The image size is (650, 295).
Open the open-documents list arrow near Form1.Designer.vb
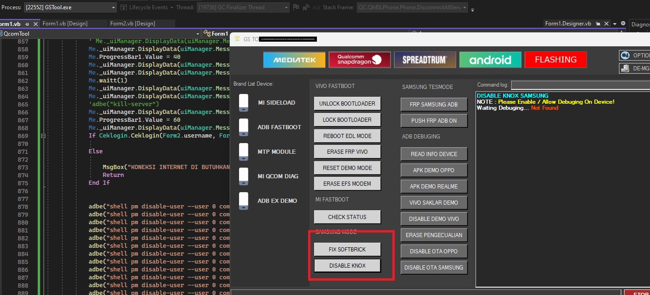[x=615, y=24]
